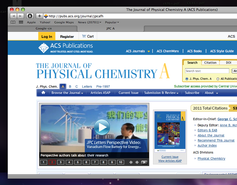Expand Popular bookmarks folder

pos(112,22)
